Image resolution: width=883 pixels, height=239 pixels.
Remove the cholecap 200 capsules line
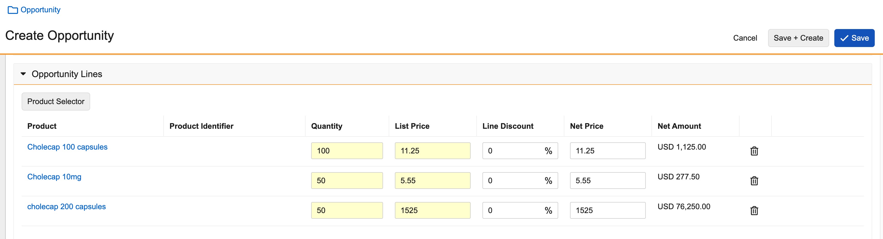coord(754,210)
